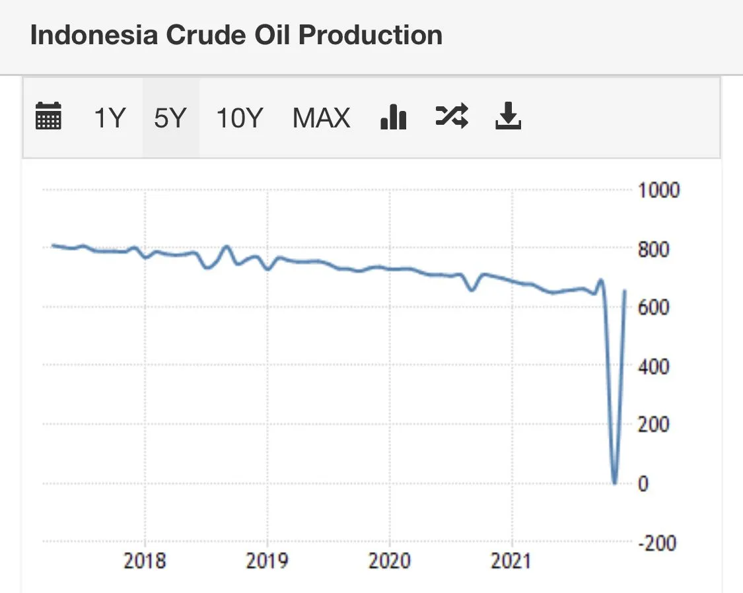Click the 2019 x-axis label
The image size is (743, 593).
[x=267, y=561]
